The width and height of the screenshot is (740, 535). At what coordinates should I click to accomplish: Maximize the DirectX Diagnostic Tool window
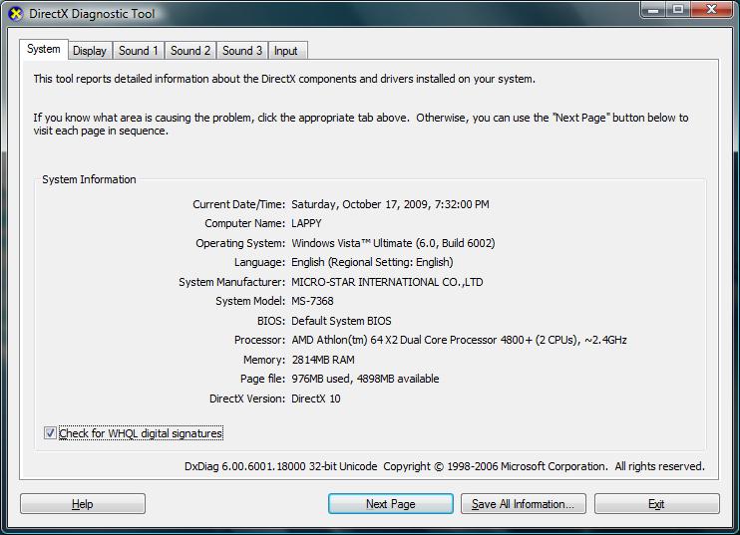[678, 9]
